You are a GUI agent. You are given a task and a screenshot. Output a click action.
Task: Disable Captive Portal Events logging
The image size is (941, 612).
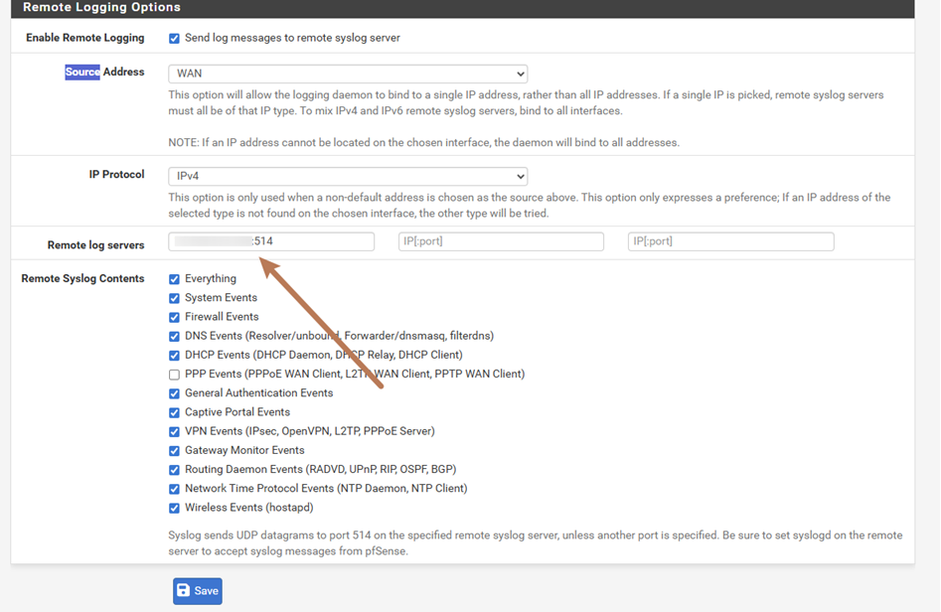(x=175, y=411)
